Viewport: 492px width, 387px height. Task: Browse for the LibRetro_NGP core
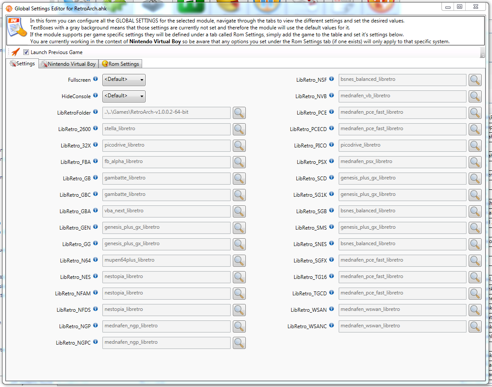click(x=239, y=326)
